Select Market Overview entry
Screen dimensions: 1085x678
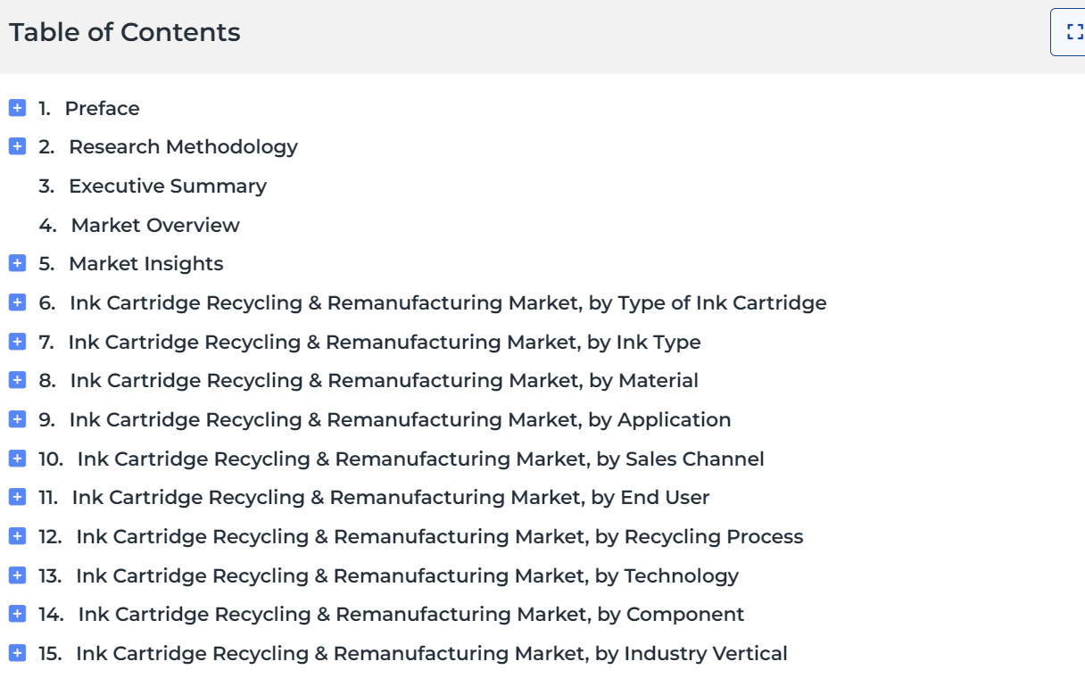[x=139, y=225]
